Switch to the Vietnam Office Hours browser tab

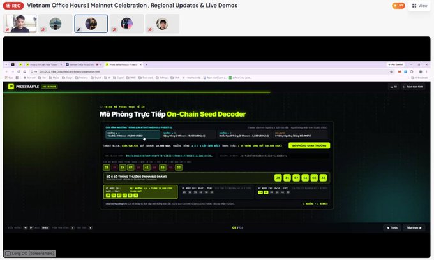click(x=84, y=64)
